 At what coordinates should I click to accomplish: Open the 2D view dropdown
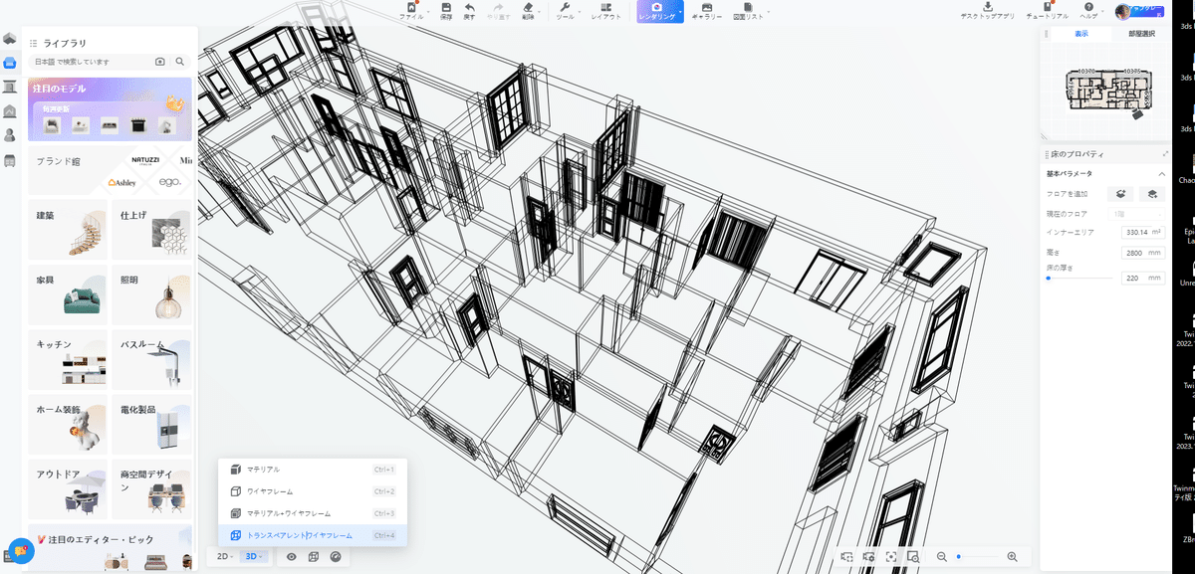click(225, 556)
